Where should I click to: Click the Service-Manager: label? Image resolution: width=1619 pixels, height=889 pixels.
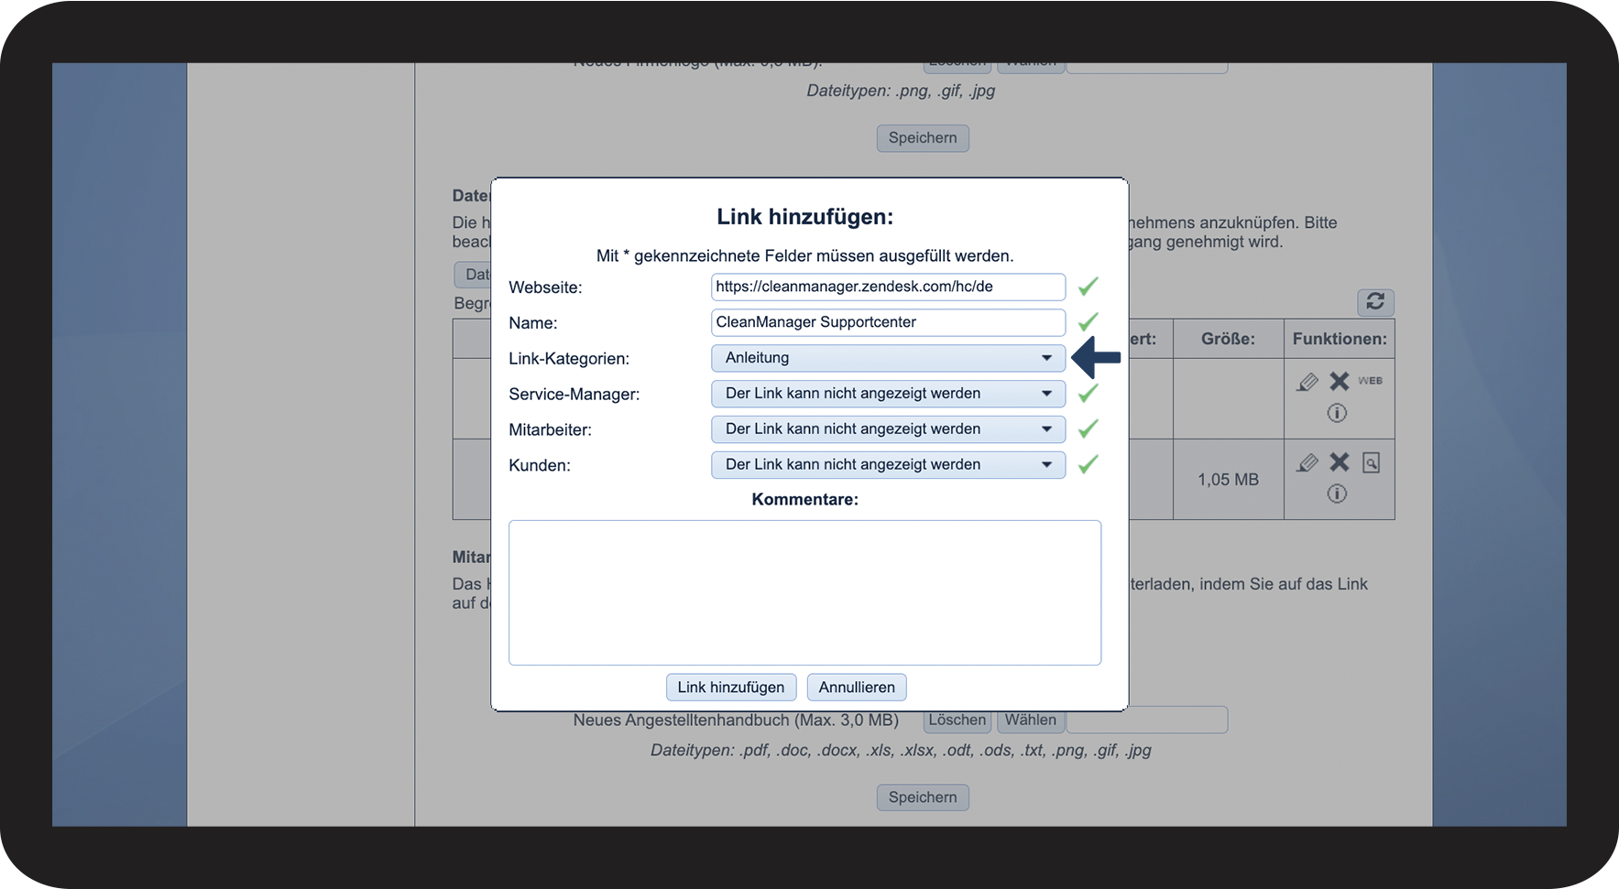pos(574,395)
